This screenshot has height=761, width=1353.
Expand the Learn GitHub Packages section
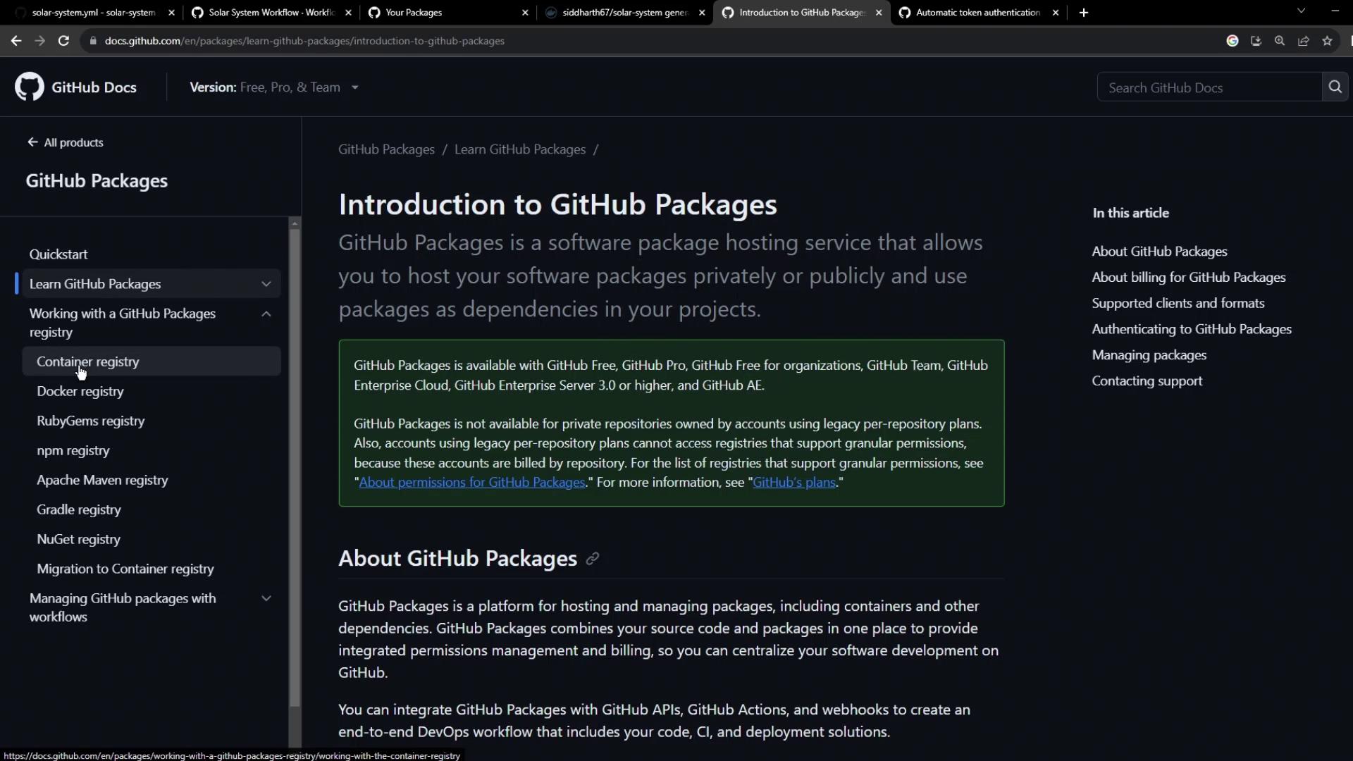point(266,284)
